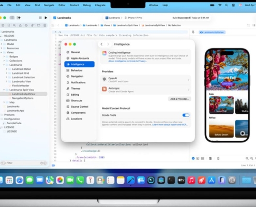Open Safari from the Dock
The width and height of the screenshot is (256, 207).
tap(20, 180)
